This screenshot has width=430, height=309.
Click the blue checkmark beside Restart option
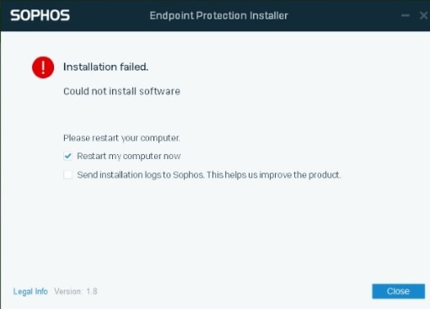tap(67, 156)
